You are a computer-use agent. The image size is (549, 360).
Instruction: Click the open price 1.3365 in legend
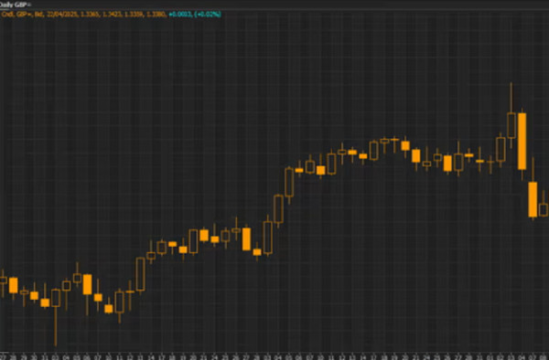(91, 15)
